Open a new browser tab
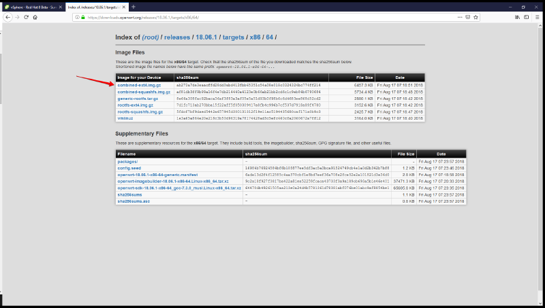Screen dimensions: 545x308 134,5
